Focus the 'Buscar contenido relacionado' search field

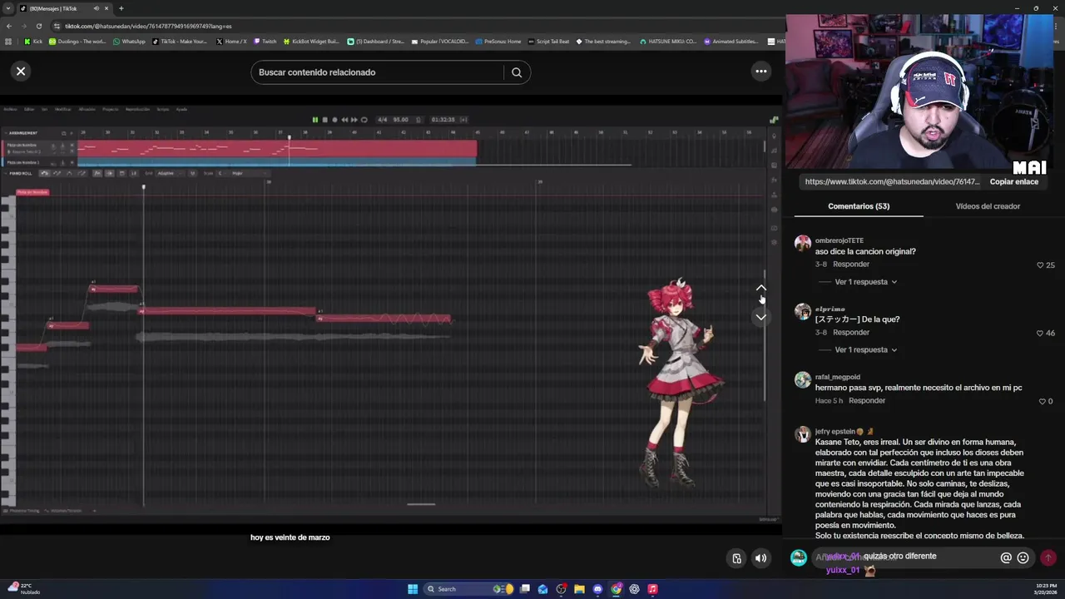[379, 72]
